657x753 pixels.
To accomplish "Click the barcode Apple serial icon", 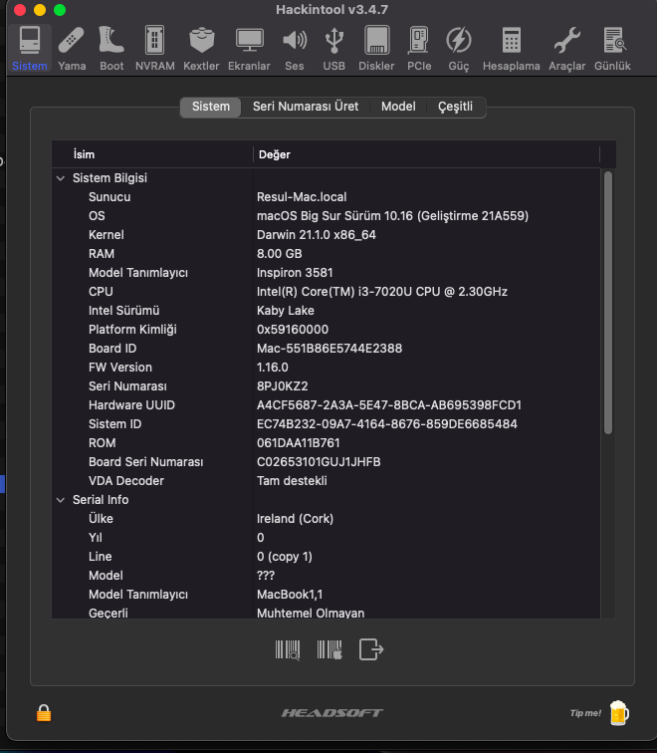I will (329, 650).
